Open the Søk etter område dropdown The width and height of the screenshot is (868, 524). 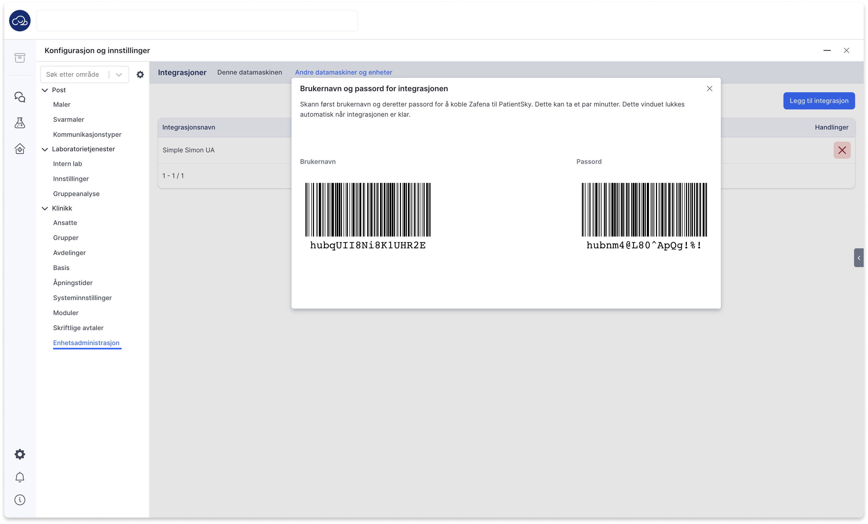[85, 75]
